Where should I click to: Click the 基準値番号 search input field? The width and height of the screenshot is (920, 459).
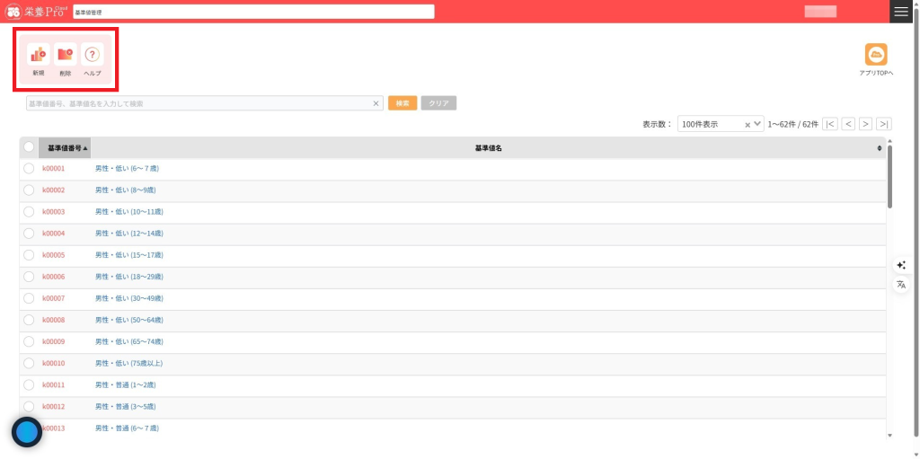(198, 103)
